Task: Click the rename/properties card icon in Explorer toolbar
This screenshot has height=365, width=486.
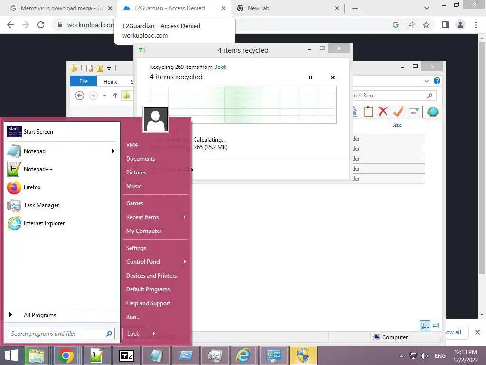Action: (414, 112)
